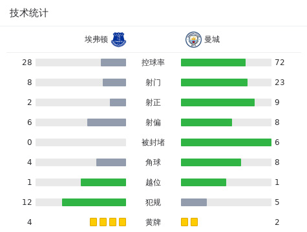307x232 pixels.
Task: Click the 曼城 team name
Action: click(x=212, y=39)
